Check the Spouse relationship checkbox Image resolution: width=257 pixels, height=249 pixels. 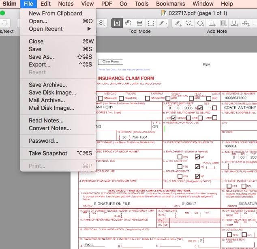tap(188, 118)
